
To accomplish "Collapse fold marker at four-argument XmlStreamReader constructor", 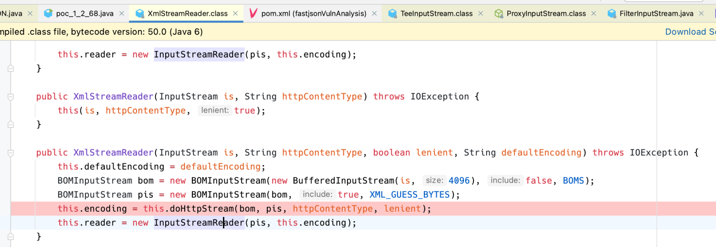I will pyautogui.click(x=11, y=153).
